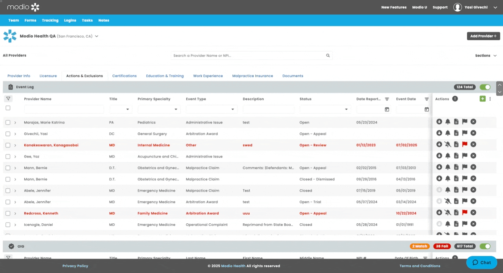Image resolution: width=503 pixels, height=273 pixels.
Task: Click the Provider Name filter text field
Action: pos(64,110)
